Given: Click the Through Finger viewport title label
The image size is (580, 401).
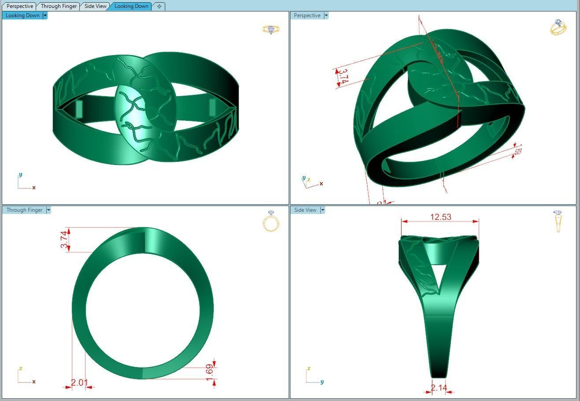Looking at the screenshot, I should tap(24, 210).
